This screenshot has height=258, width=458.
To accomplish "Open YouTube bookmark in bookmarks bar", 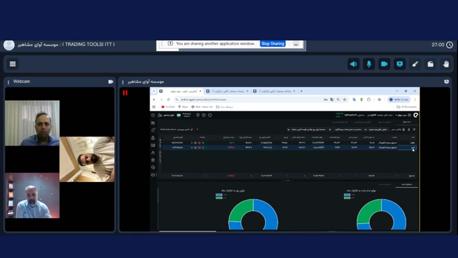I will (x=168, y=107).
